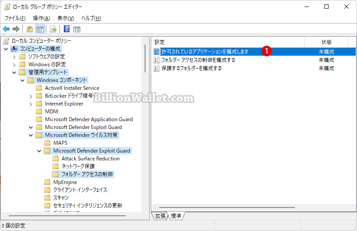Expand the Internet Explorer node
The image size is (357, 231).
[31, 104]
